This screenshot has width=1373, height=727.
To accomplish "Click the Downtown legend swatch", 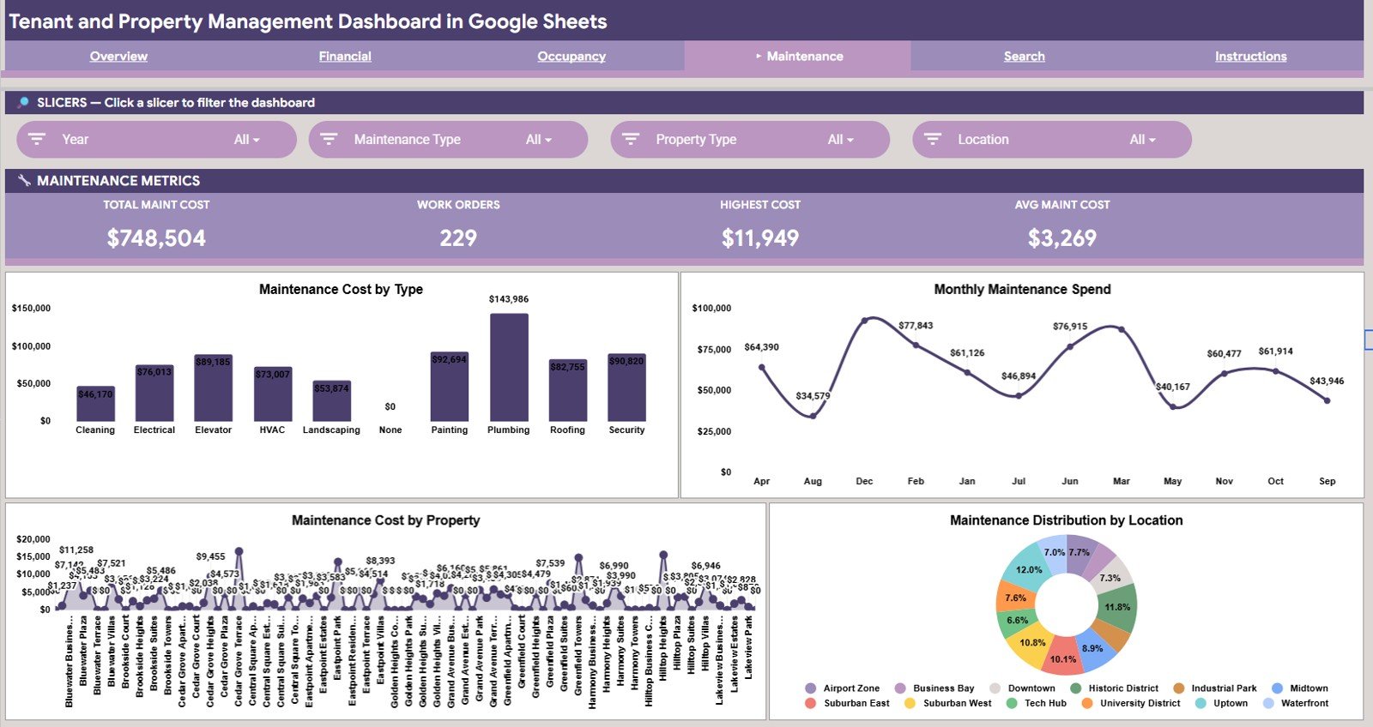I will (995, 688).
